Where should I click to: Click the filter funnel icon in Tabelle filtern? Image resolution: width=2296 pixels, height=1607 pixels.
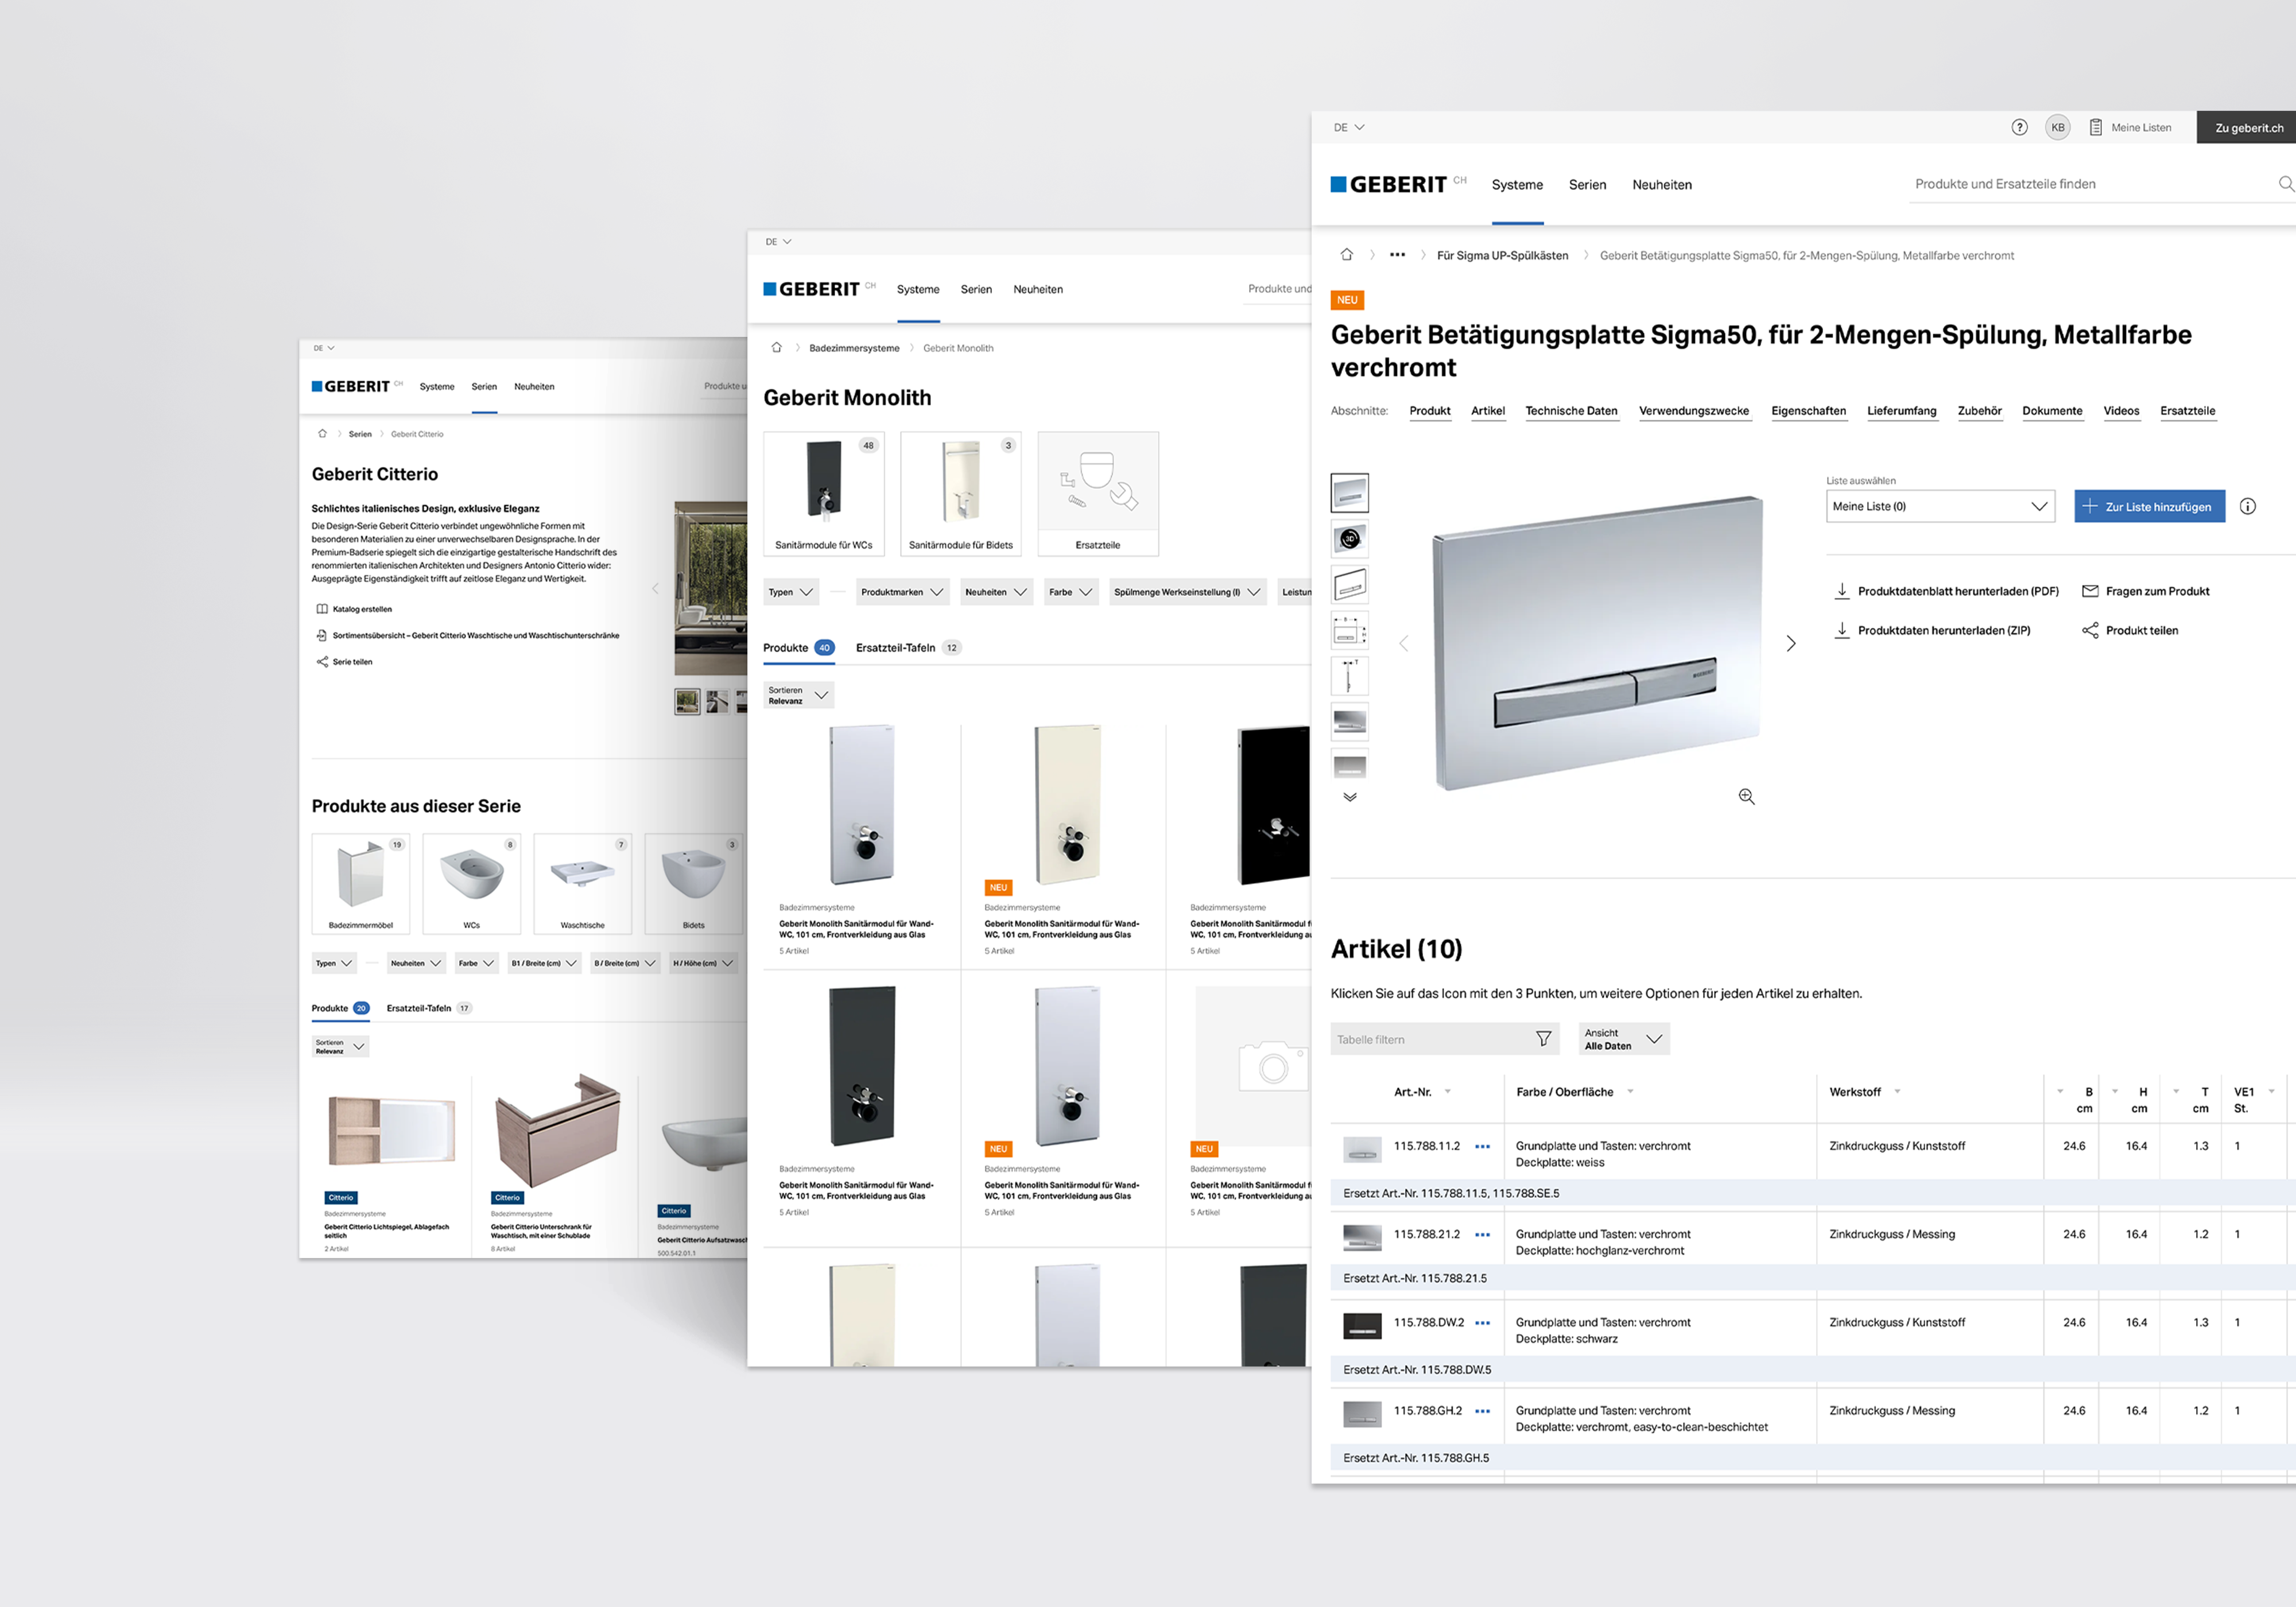(1543, 1039)
